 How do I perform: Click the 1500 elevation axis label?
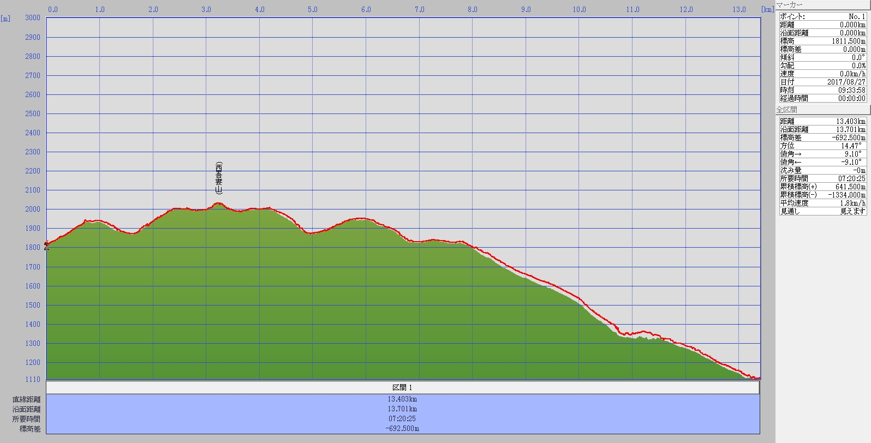click(33, 305)
